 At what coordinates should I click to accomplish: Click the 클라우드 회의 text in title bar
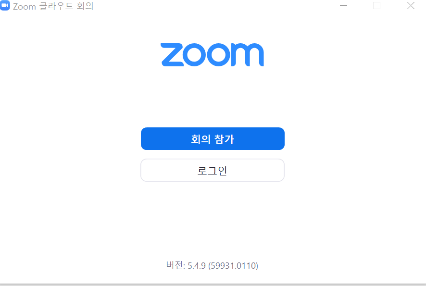(x=66, y=6)
